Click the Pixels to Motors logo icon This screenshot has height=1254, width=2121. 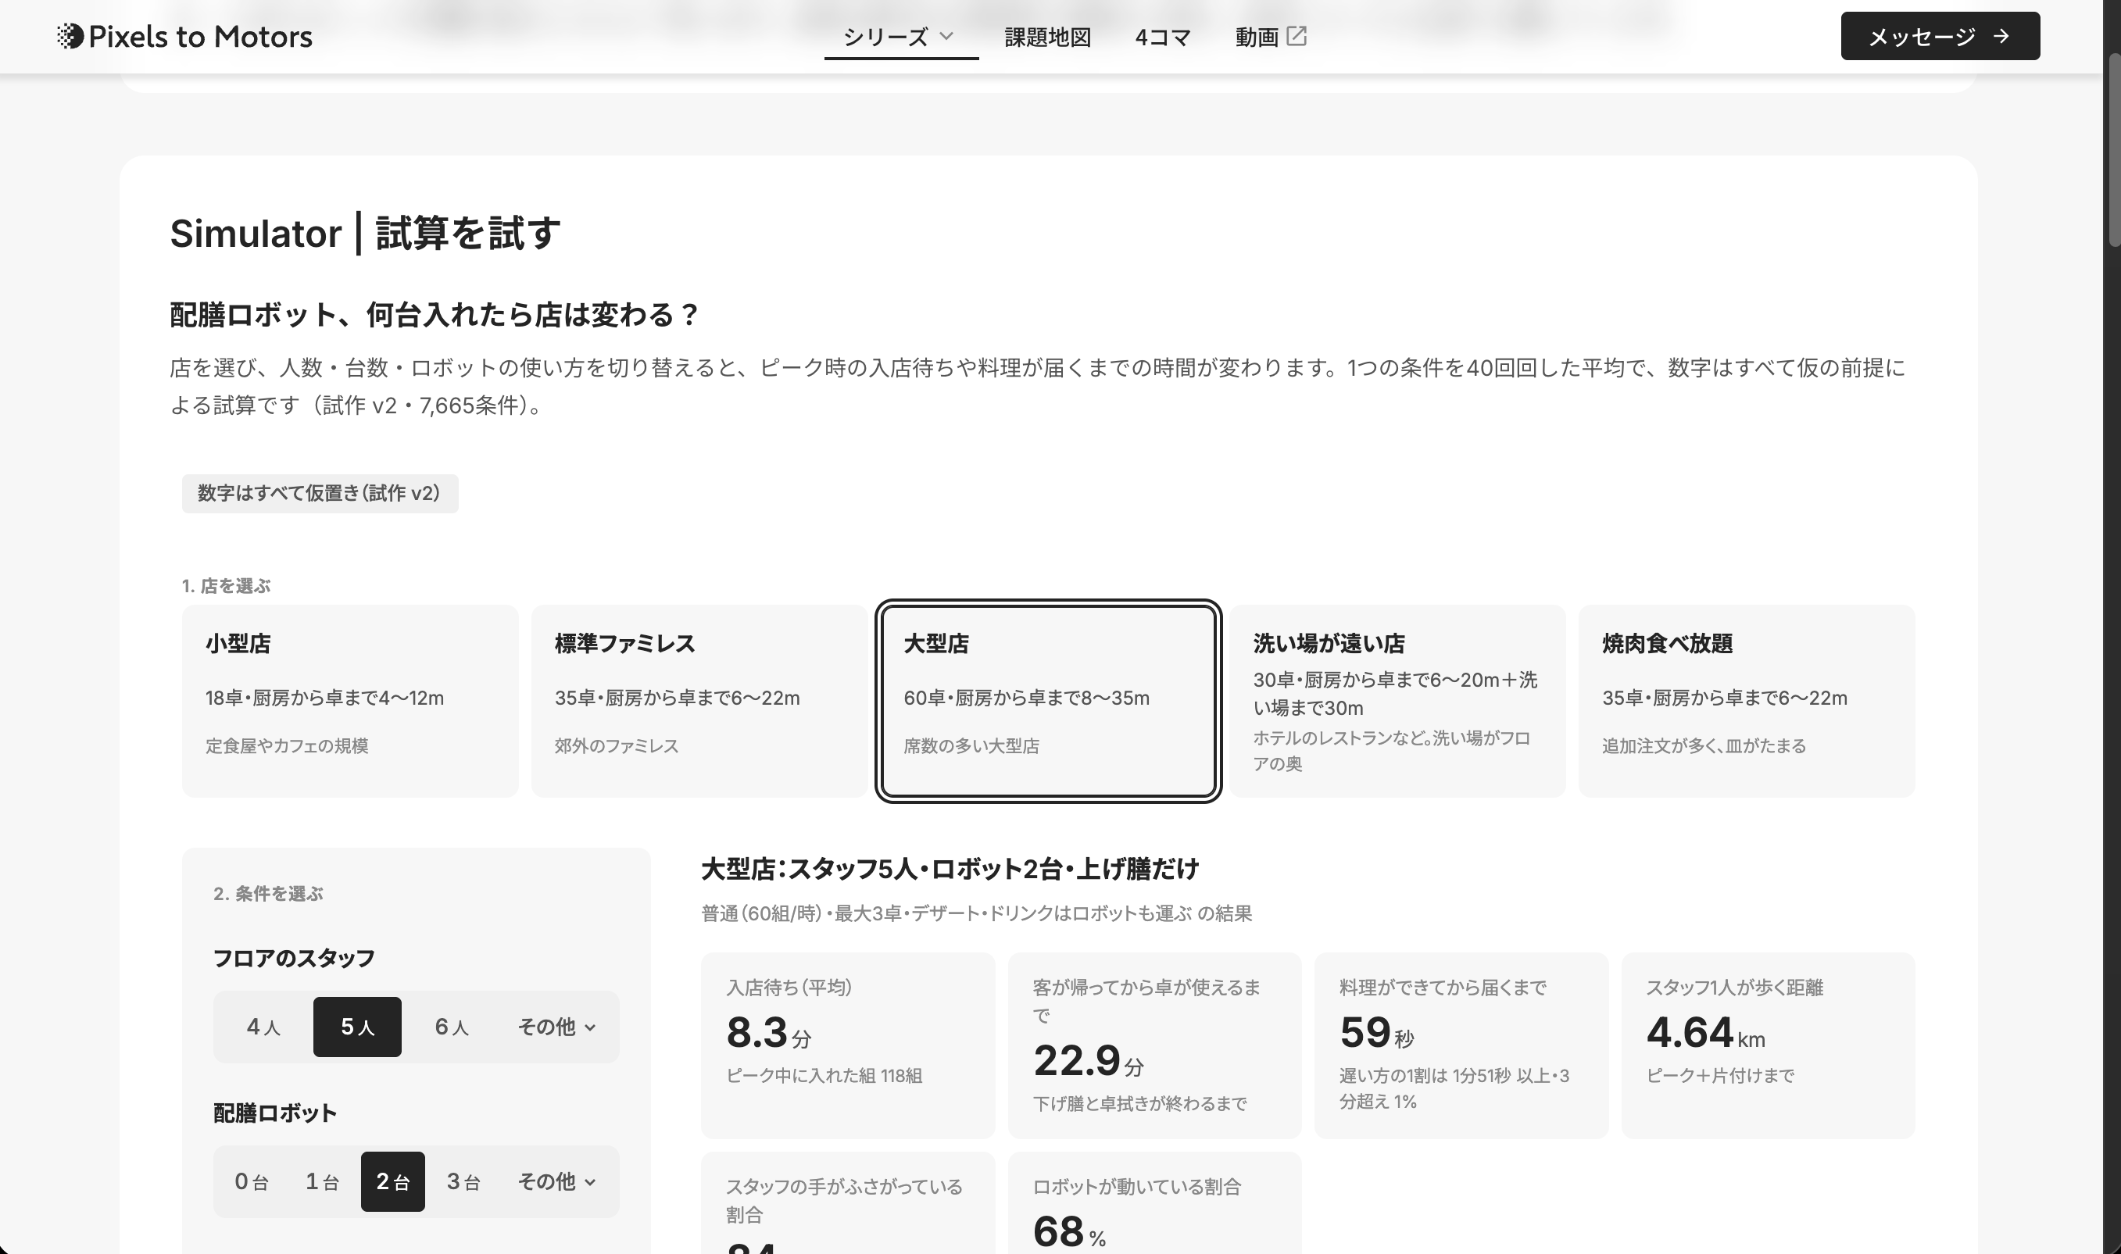pos(70,37)
